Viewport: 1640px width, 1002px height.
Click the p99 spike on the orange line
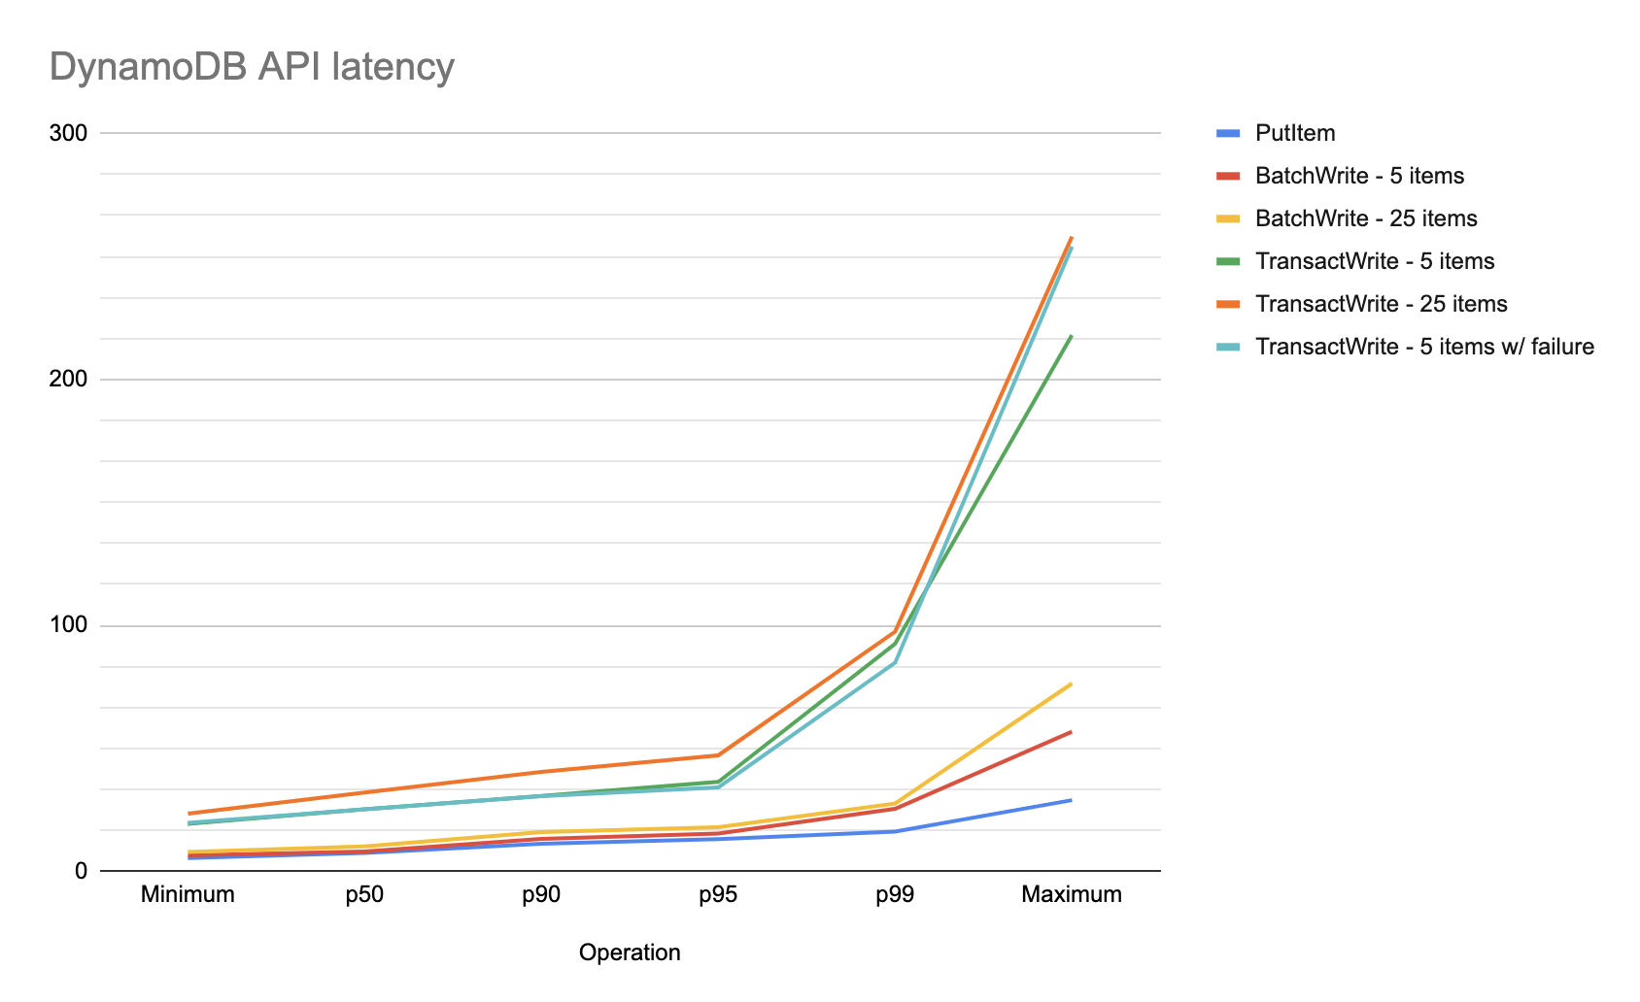[x=894, y=629]
